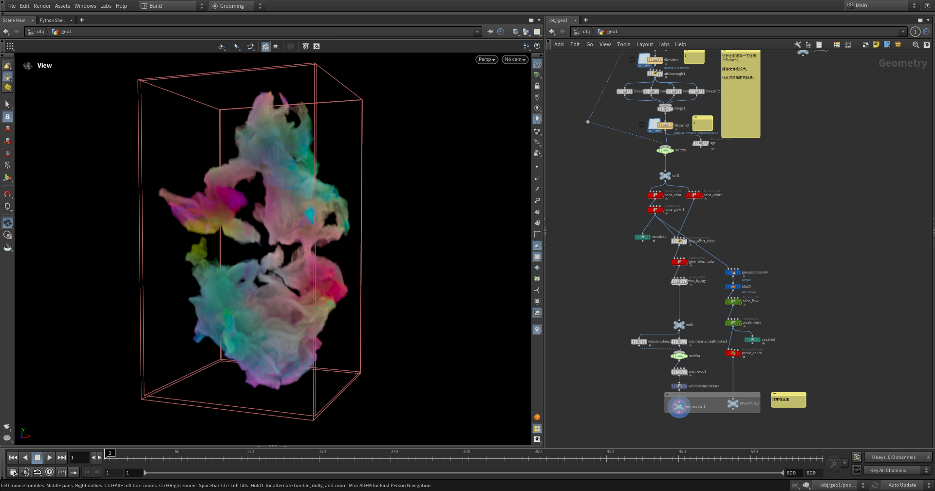Click the viewport lock camera icon
Viewport: 935px width, 491px height.
coord(537,86)
